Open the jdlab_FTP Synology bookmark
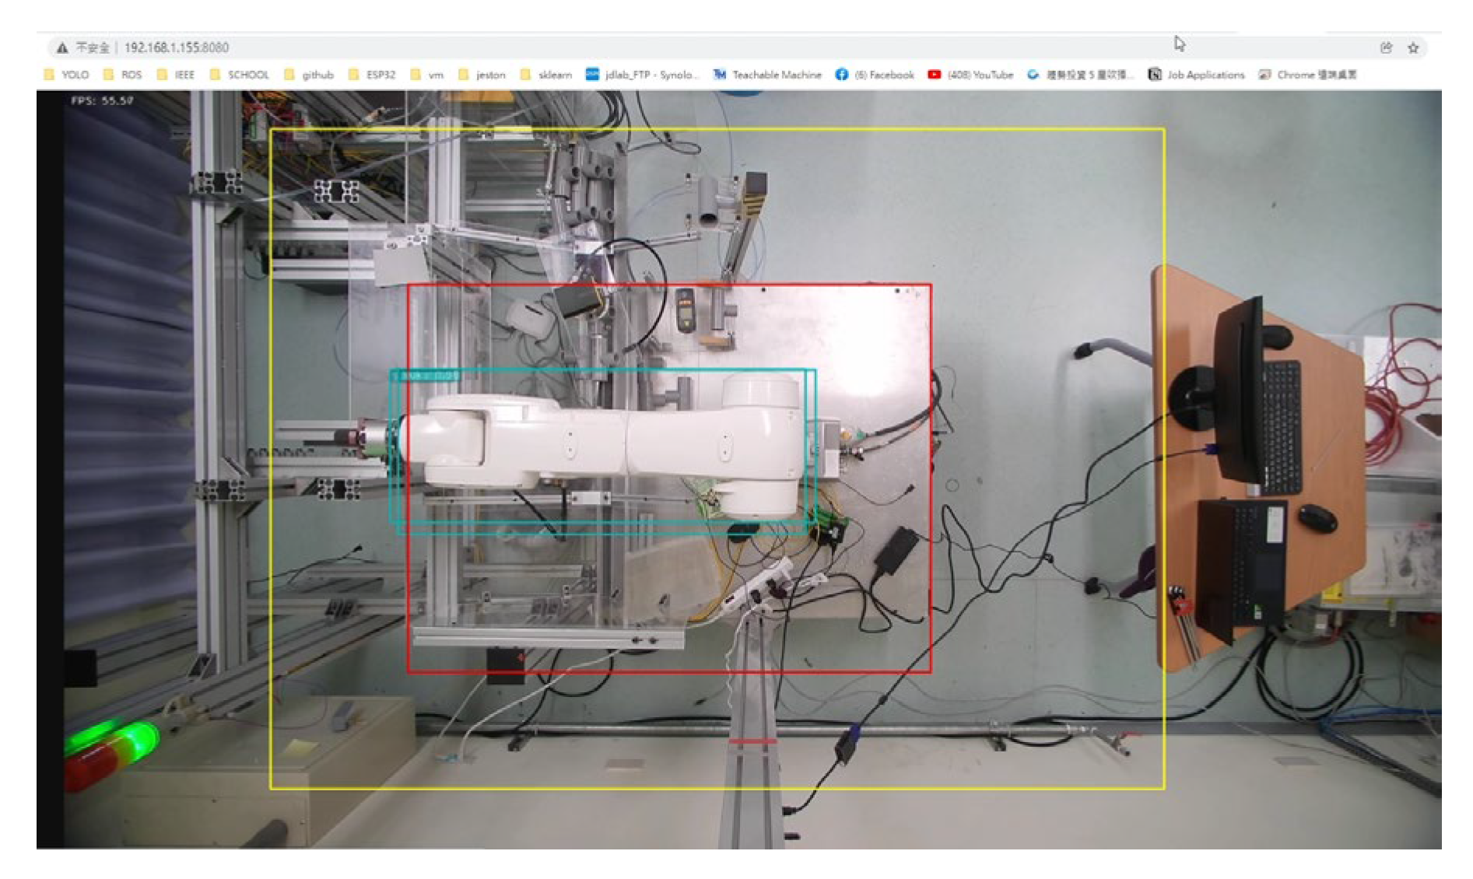Image resolution: width=1473 pixels, height=879 pixels. tap(643, 75)
